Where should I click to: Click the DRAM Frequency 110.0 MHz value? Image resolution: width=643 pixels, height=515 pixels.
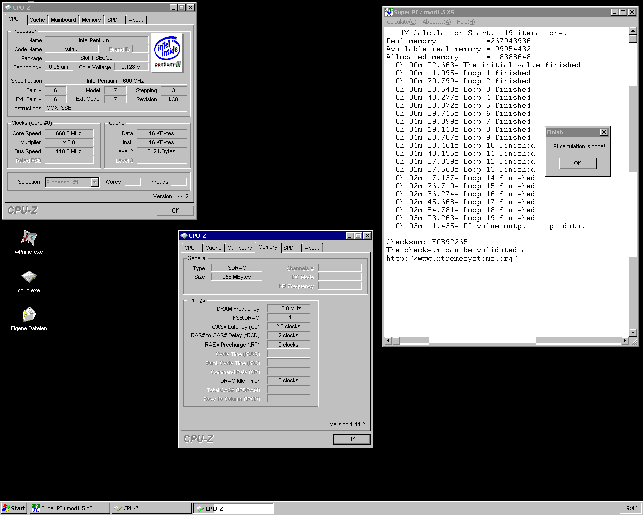click(x=288, y=308)
